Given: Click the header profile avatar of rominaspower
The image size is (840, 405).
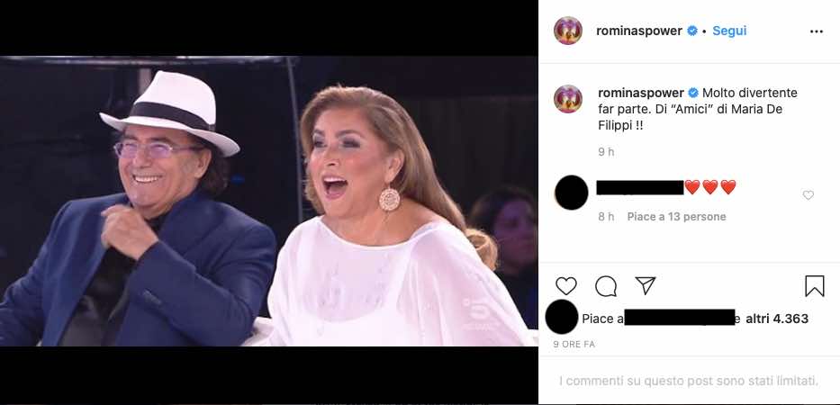Looking at the screenshot, I should click(x=570, y=31).
